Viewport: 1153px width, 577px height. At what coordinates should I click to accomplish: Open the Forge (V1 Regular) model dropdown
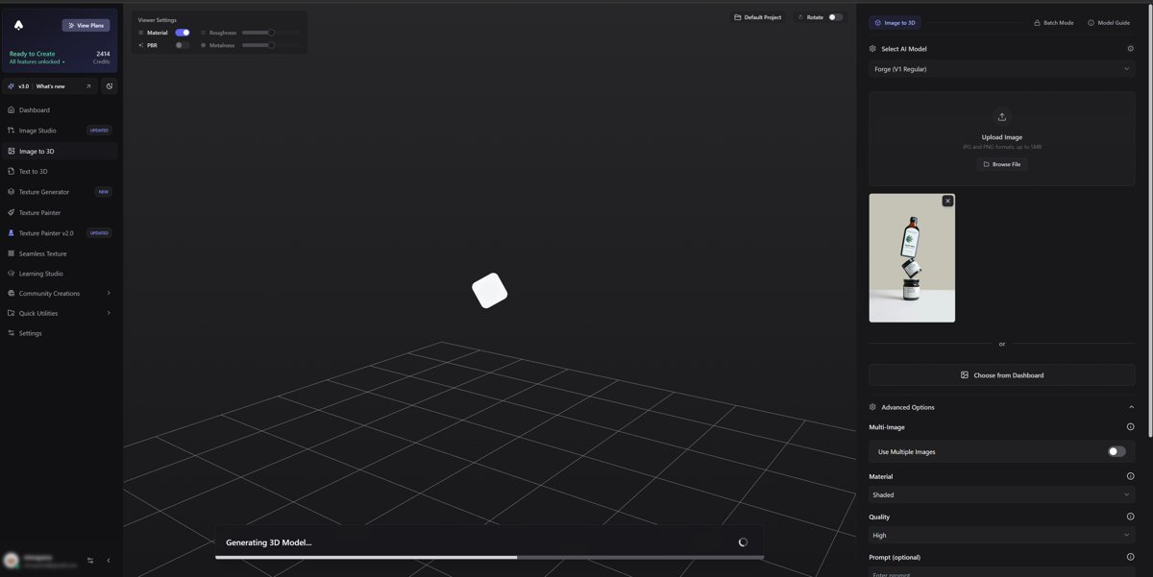(x=1001, y=69)
